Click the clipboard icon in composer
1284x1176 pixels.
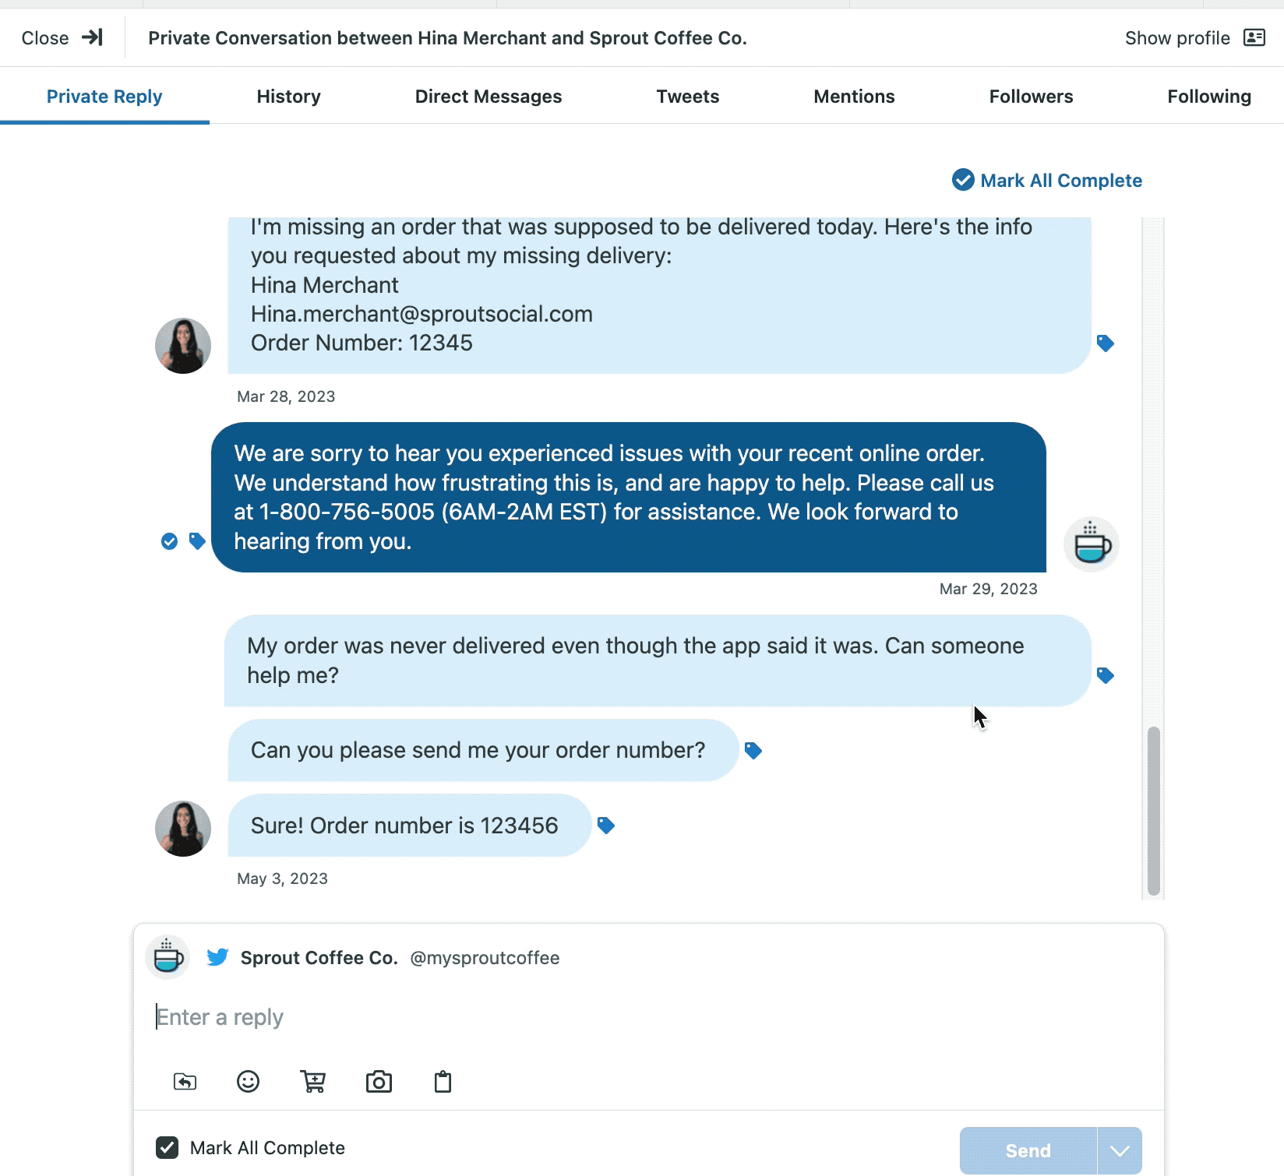(443, 1082)
